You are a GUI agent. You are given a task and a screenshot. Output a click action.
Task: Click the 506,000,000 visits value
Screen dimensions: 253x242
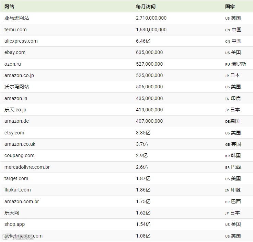click(149, 87)
